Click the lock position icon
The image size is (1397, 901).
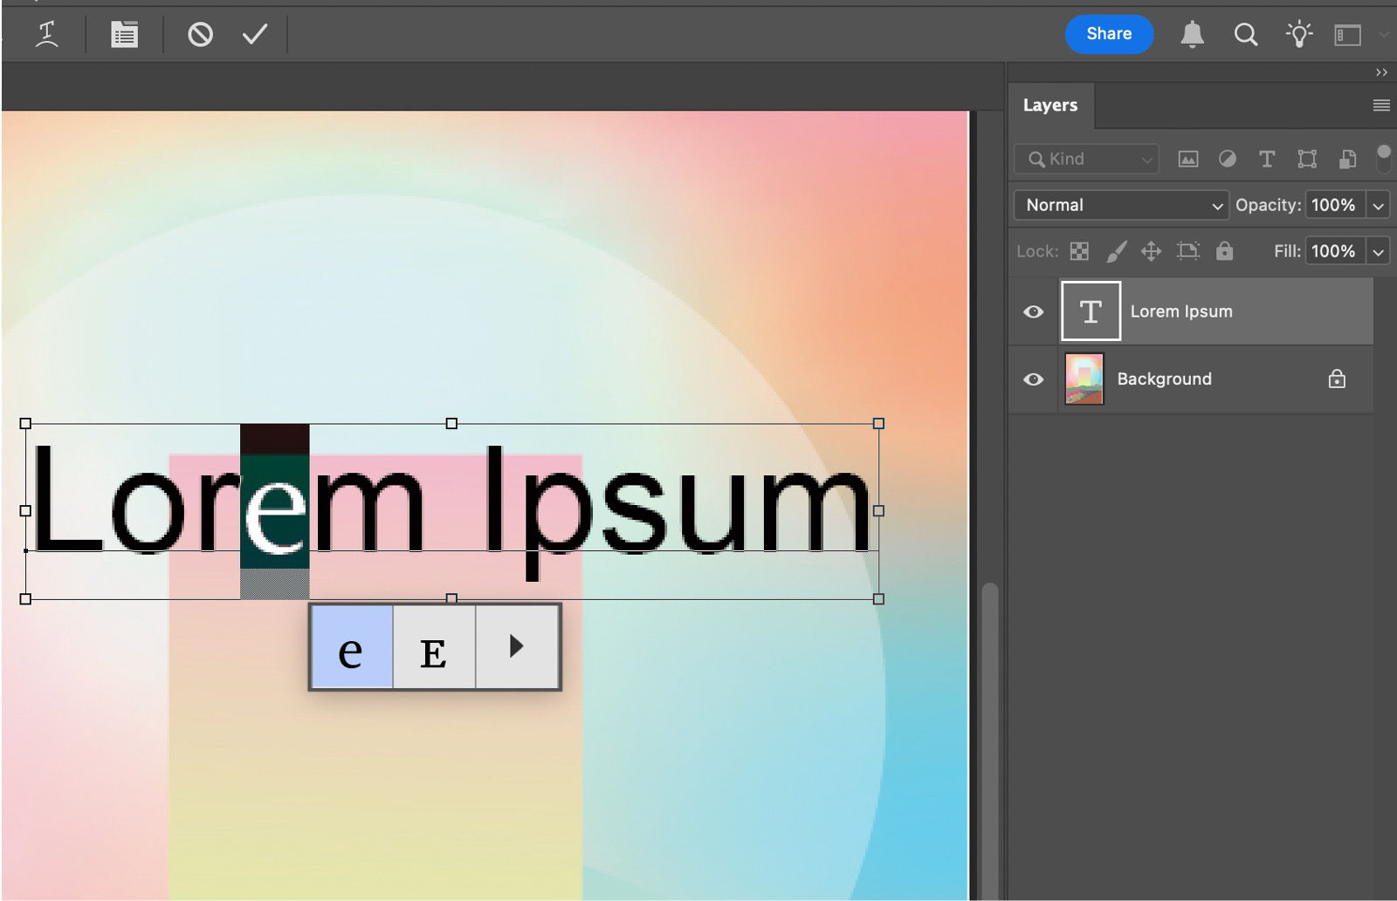click(x=1152, y=251)
